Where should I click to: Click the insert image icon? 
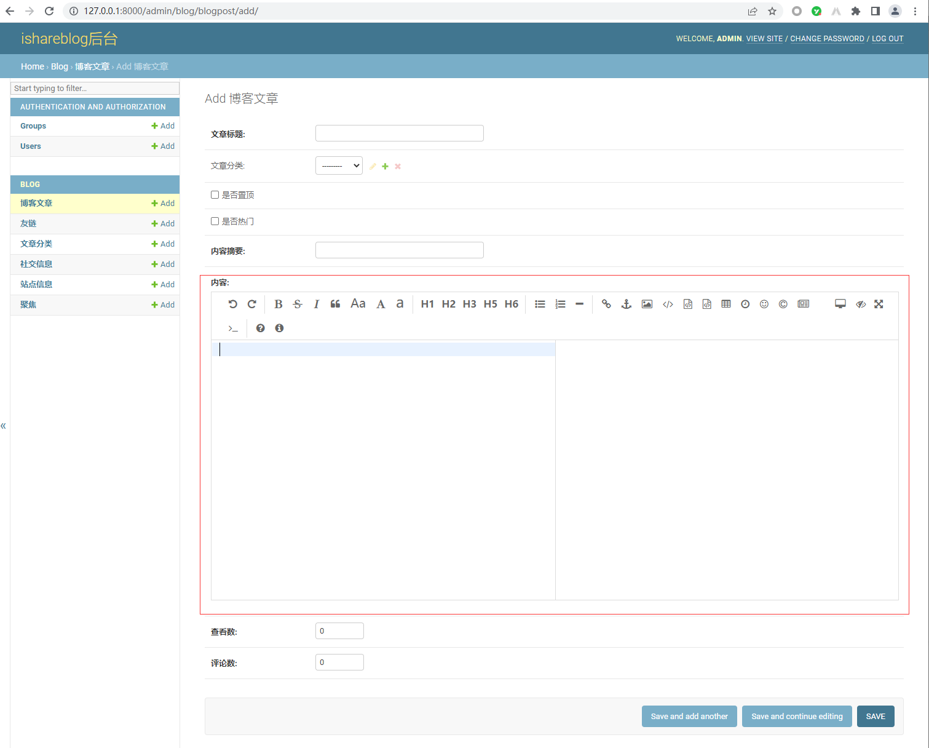(647, 304)
